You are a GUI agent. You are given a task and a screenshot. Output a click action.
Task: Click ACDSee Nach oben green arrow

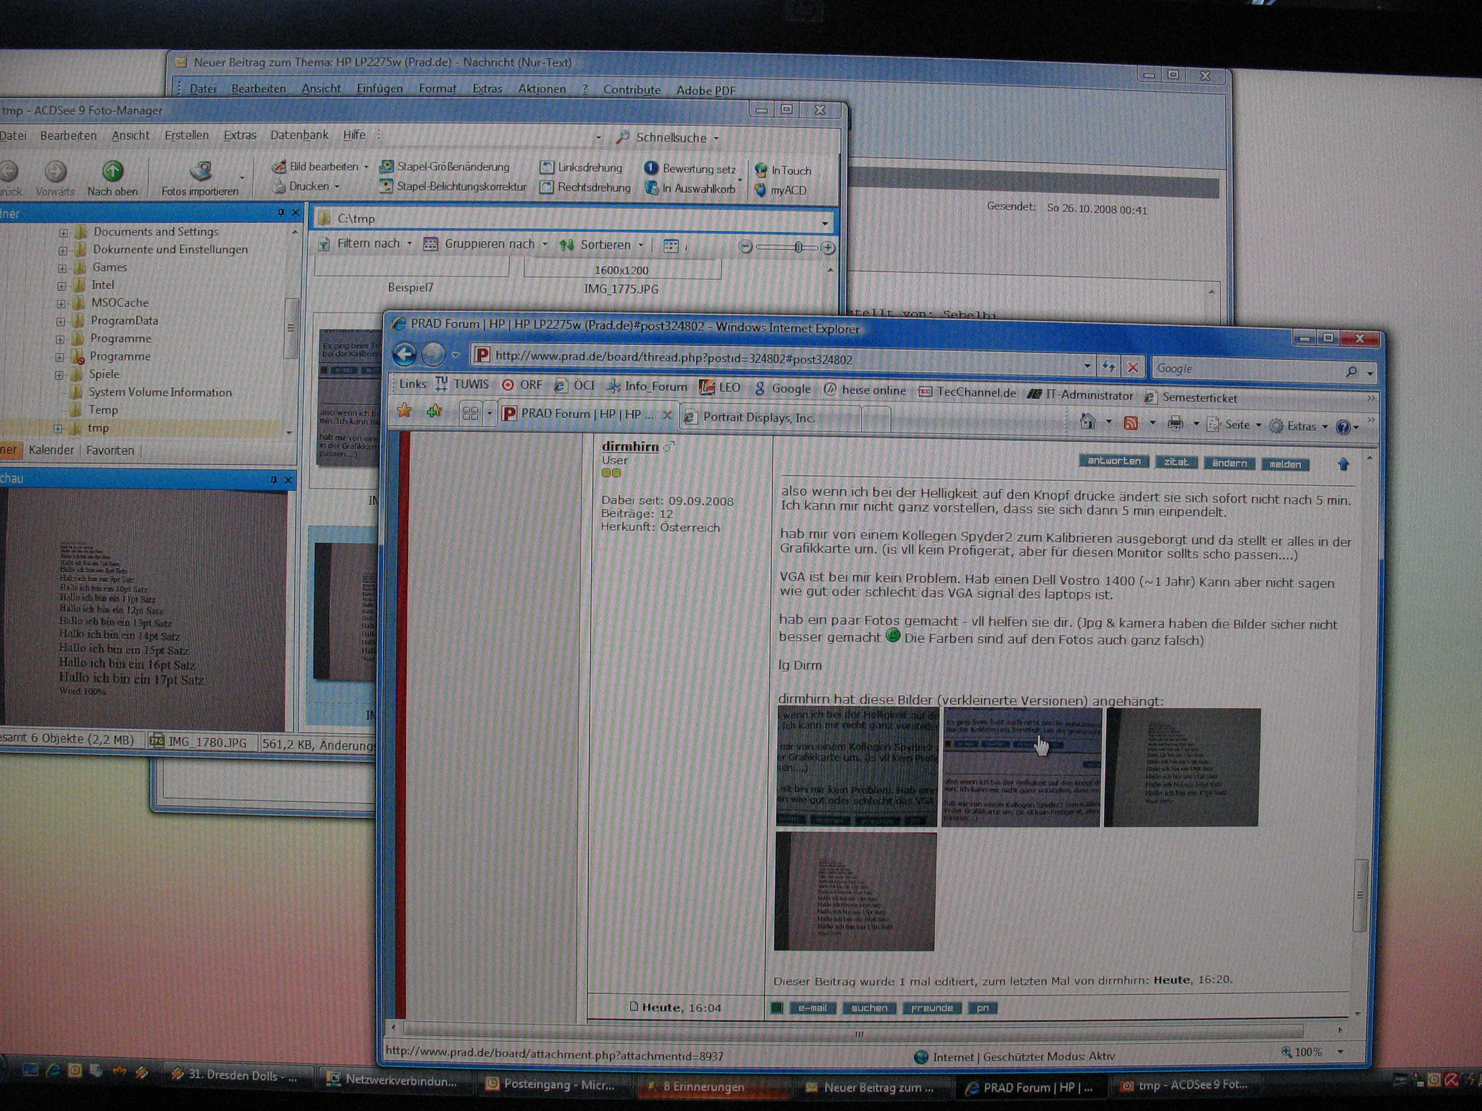[x=113, y=171]
